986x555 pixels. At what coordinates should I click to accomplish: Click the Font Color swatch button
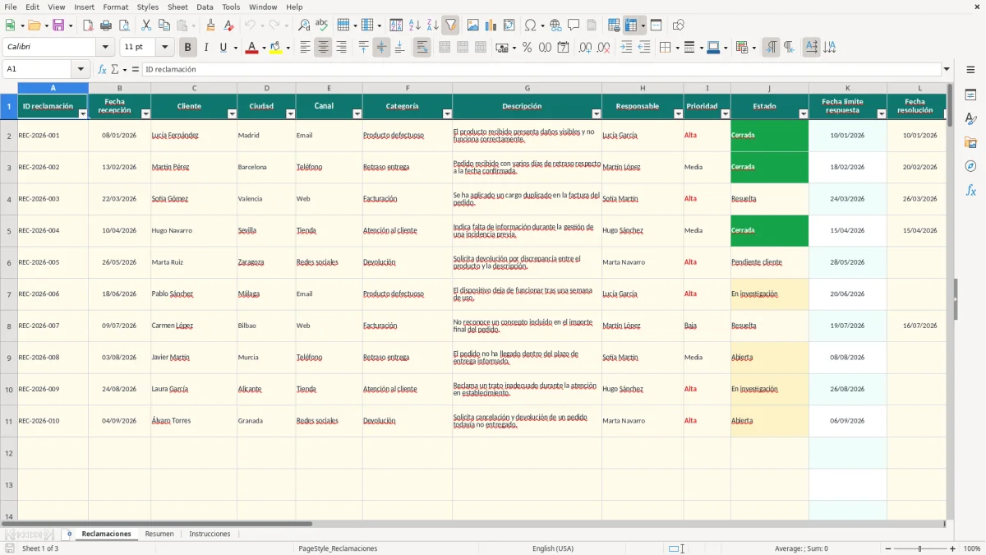(251, 48)
